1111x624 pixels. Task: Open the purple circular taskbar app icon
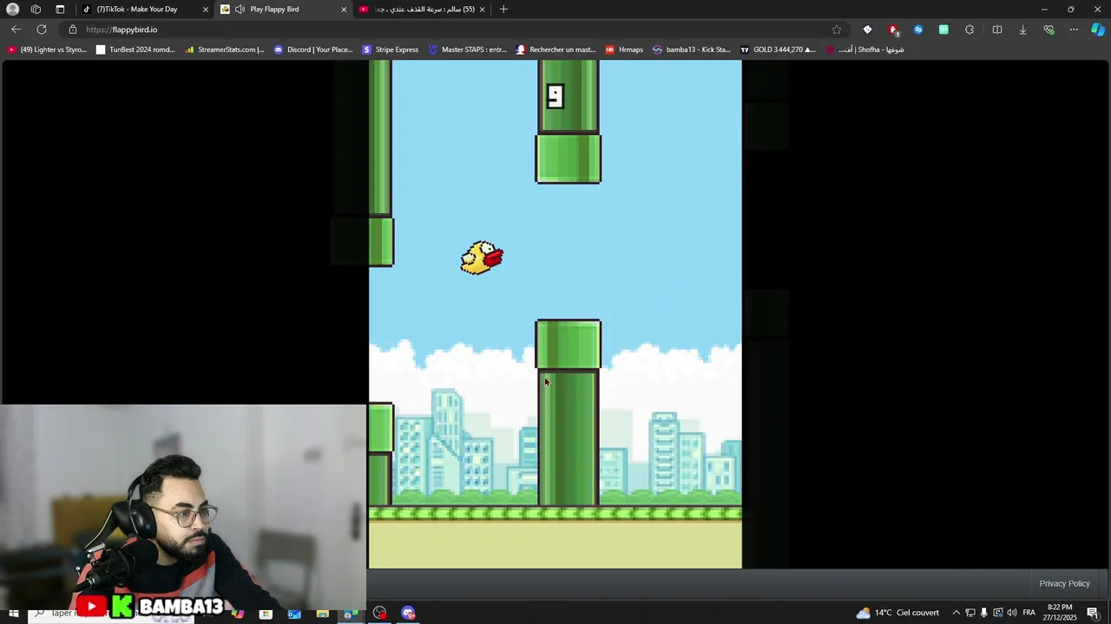(x=408, y=614)
